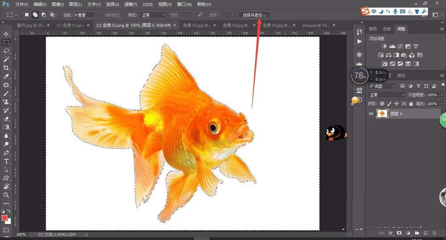Image resolution: width=446 pixels, height=240 pixels.
Task: Open the 图像(I) menu
Action: point(58,4)
